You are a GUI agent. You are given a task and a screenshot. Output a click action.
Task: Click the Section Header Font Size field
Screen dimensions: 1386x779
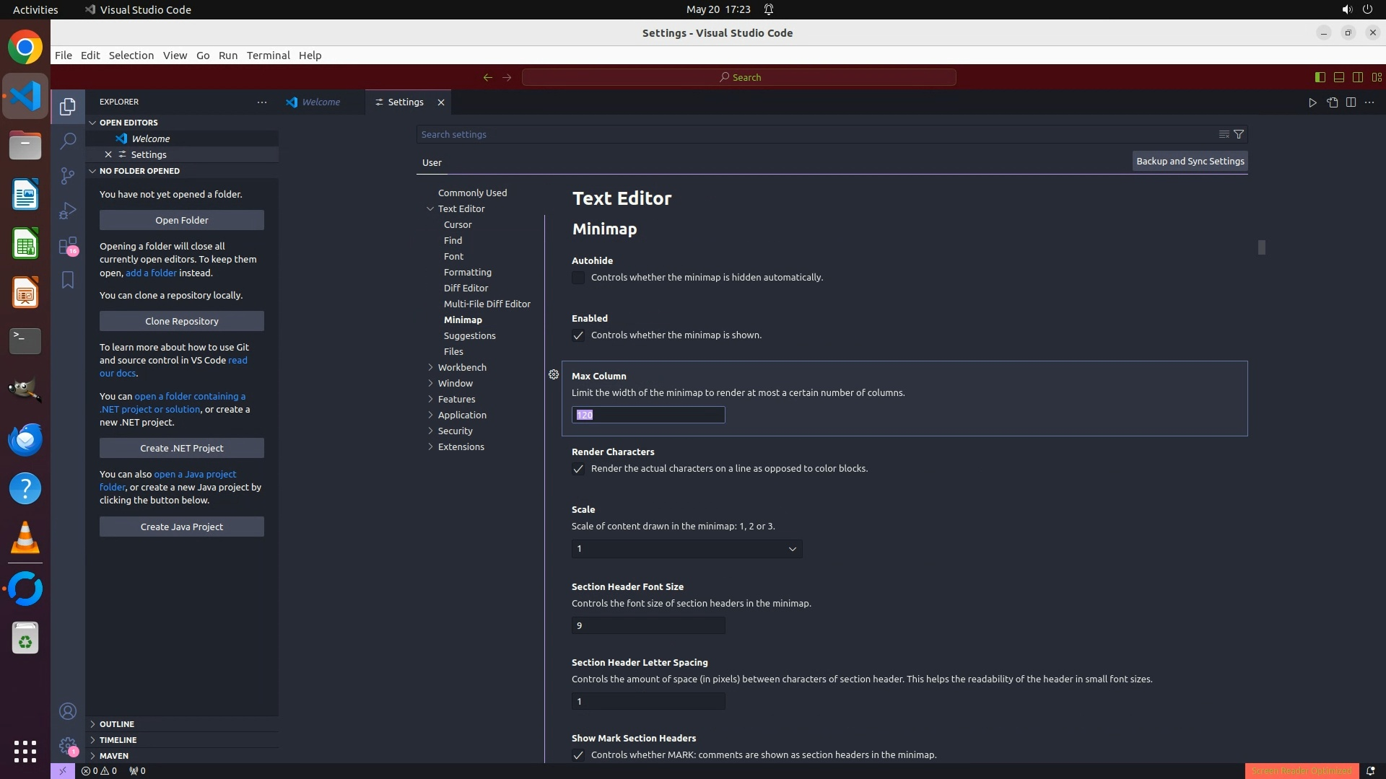[648, 625]
